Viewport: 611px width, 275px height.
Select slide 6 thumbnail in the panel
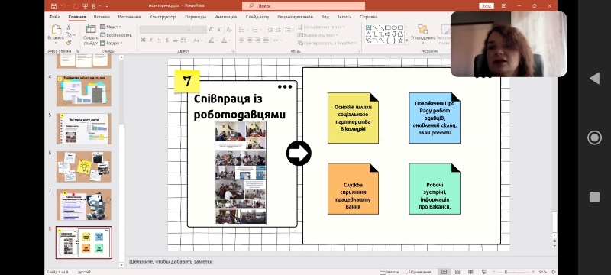coord(84,167)
